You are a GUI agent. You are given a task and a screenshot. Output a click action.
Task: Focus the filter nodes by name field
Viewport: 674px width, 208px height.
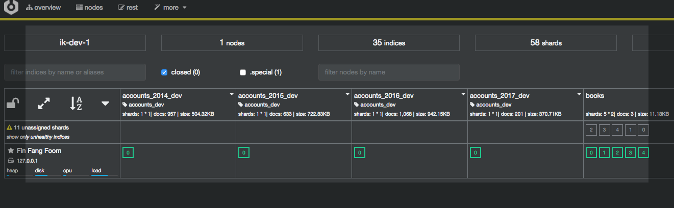[x=389, y=72]
